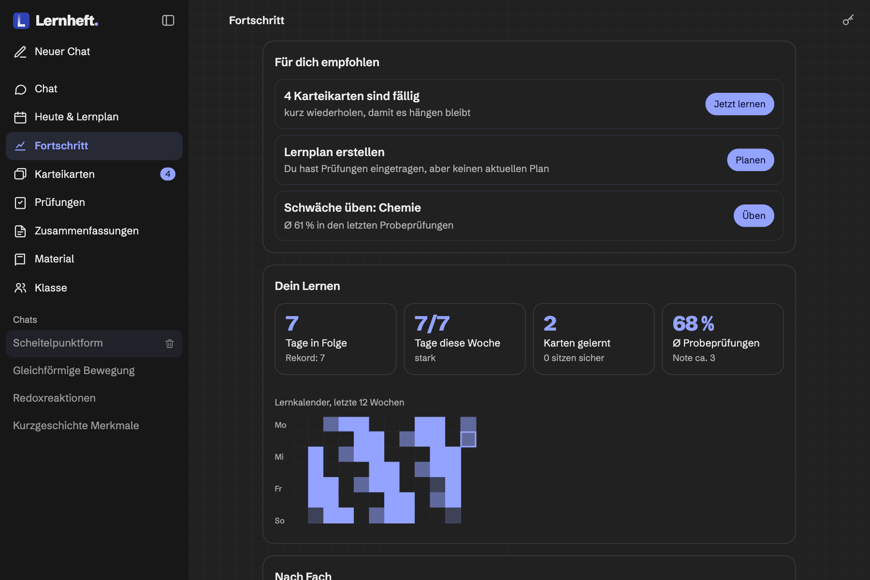Image resolution: width=870 pixels, height=580 pixels.
Task: Open the Chat section
Action: (x=94, y=89)
